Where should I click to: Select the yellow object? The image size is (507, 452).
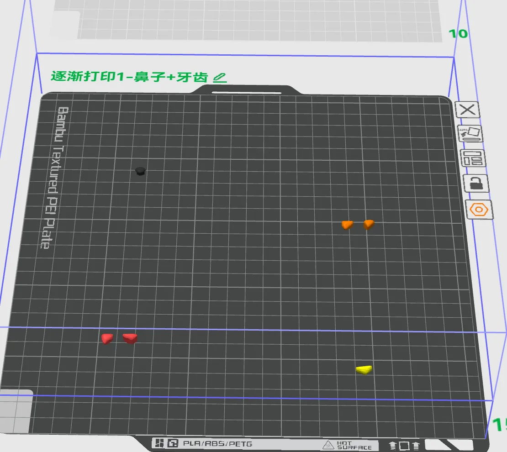click(x=364, y=369)
